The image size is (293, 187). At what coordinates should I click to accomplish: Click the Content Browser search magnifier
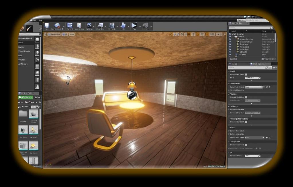coord(37,107)
